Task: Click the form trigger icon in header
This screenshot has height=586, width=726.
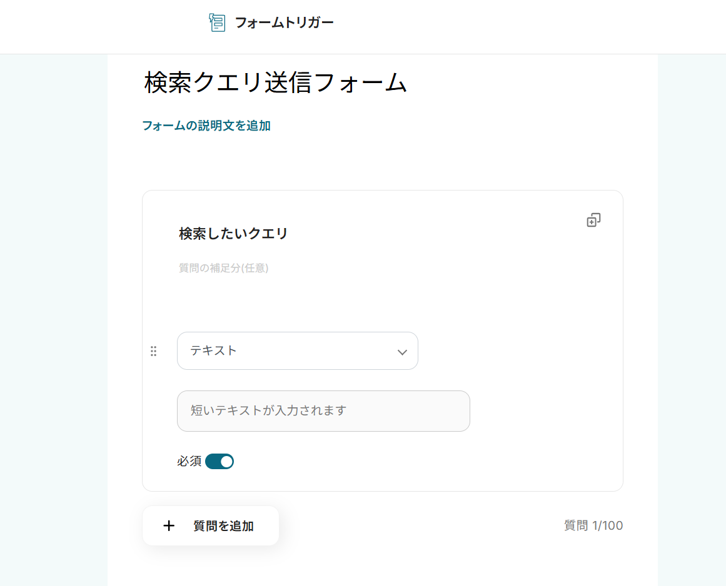Action: coord(217,23)
